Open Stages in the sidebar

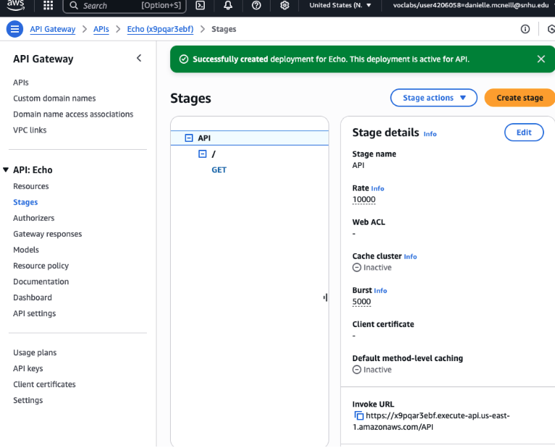pos(25,202)
